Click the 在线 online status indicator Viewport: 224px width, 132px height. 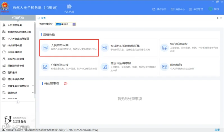[x=214, y=9]
